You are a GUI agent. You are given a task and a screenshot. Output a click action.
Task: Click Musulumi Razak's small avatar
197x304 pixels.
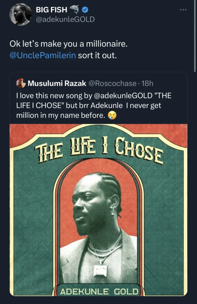click(21, 83)
